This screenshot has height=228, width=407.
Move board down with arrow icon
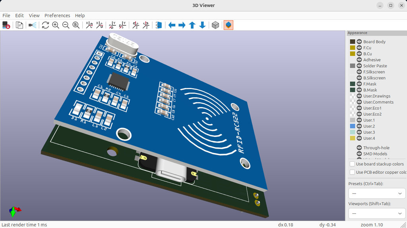click(202, 25)
